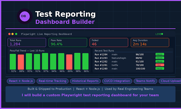
Task: Open the Avg Duration 2m 14s card
Action: coord(150,42)
